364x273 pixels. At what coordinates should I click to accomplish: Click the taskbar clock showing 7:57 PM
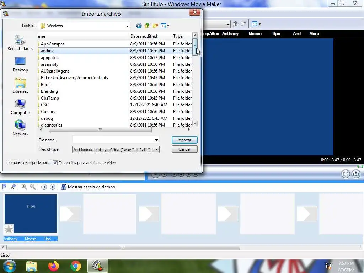pos(346,266)
